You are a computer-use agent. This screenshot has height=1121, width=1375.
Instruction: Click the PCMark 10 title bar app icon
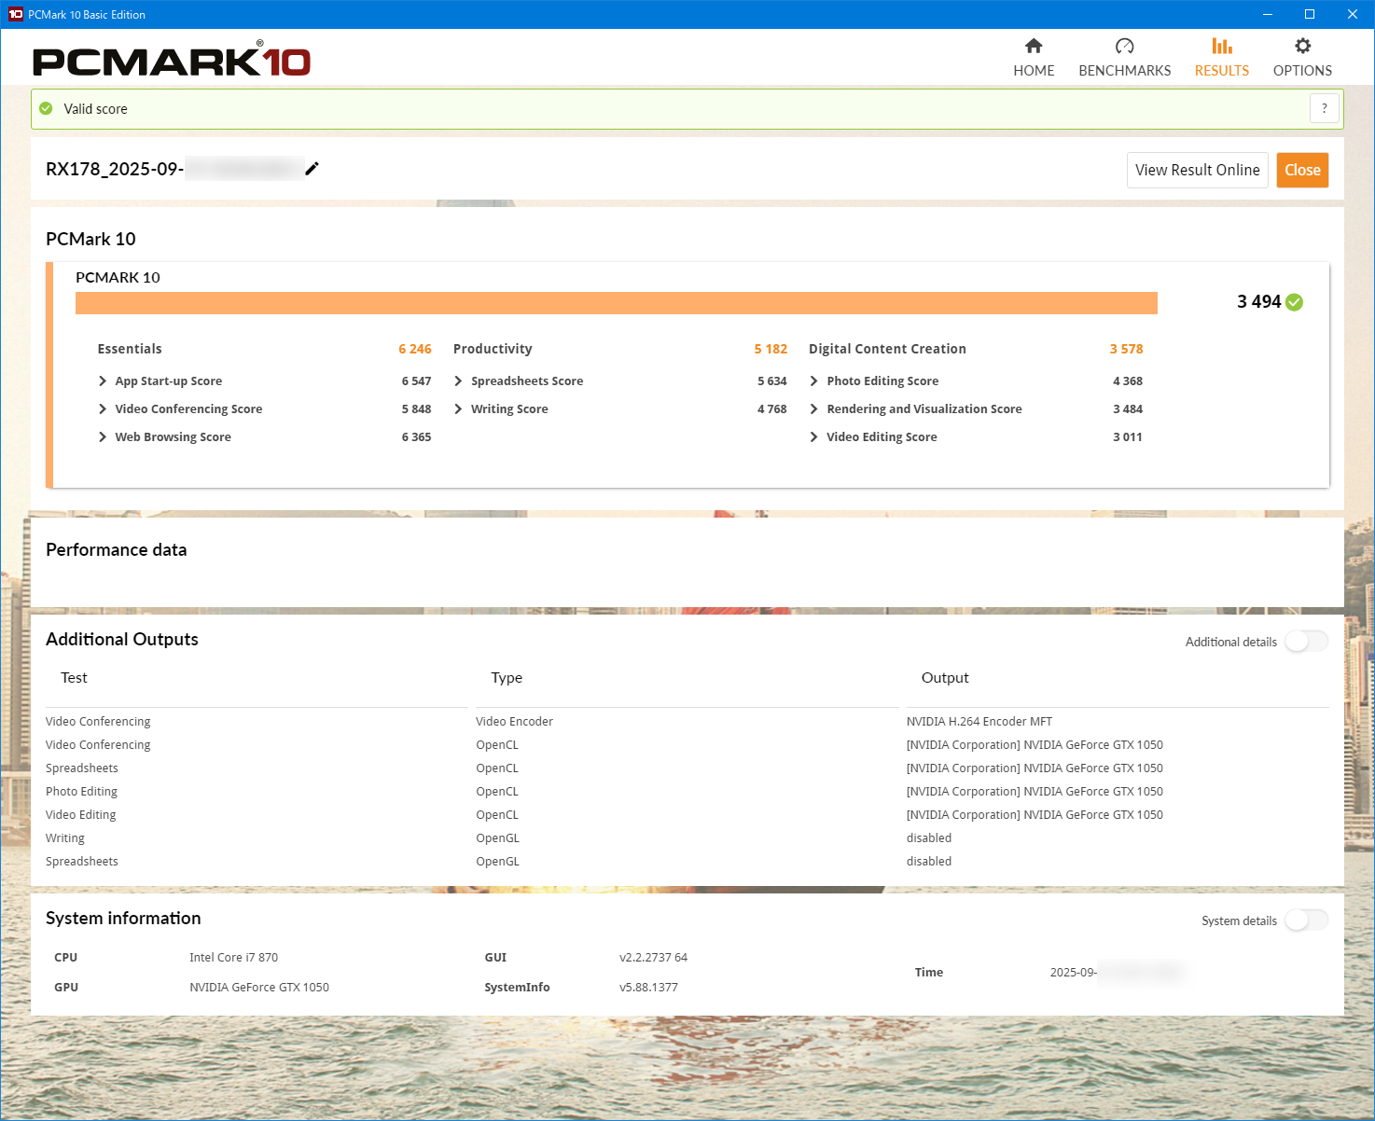pyautogui.click(x=15, y=14)
